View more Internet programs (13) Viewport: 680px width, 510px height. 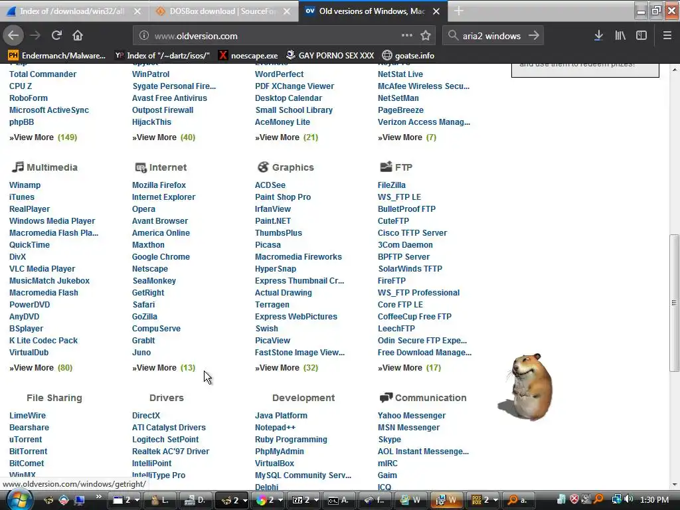pyautogui.click(x=163, y=368)
